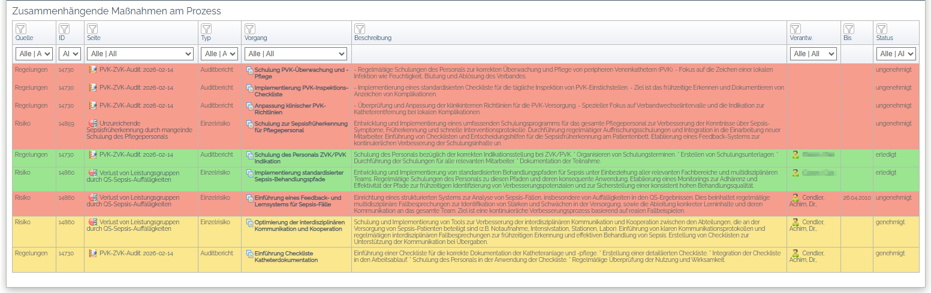Open the Quelle filter dropdown

point(34,54)
